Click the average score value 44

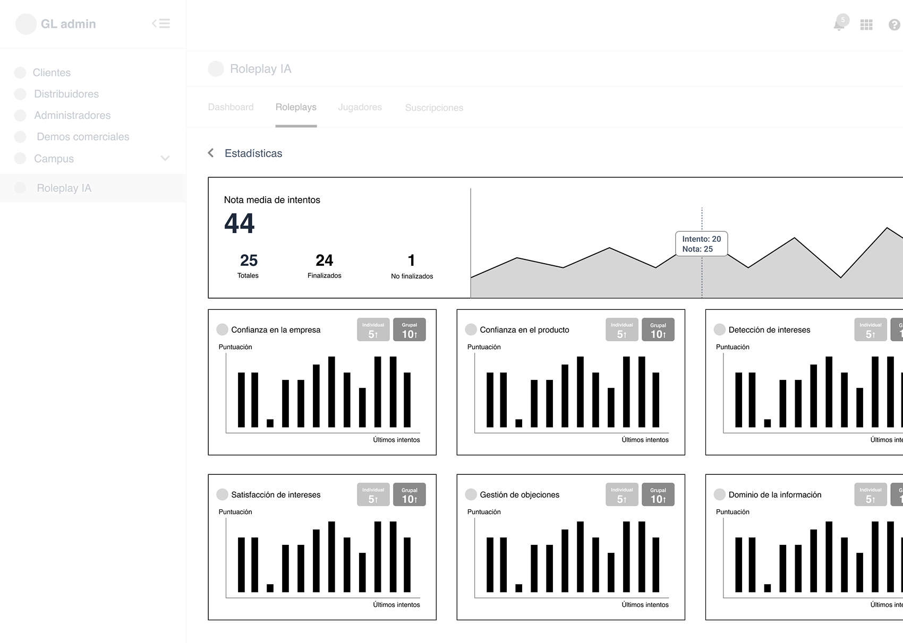pyautogui.click(x=240, y=223)
